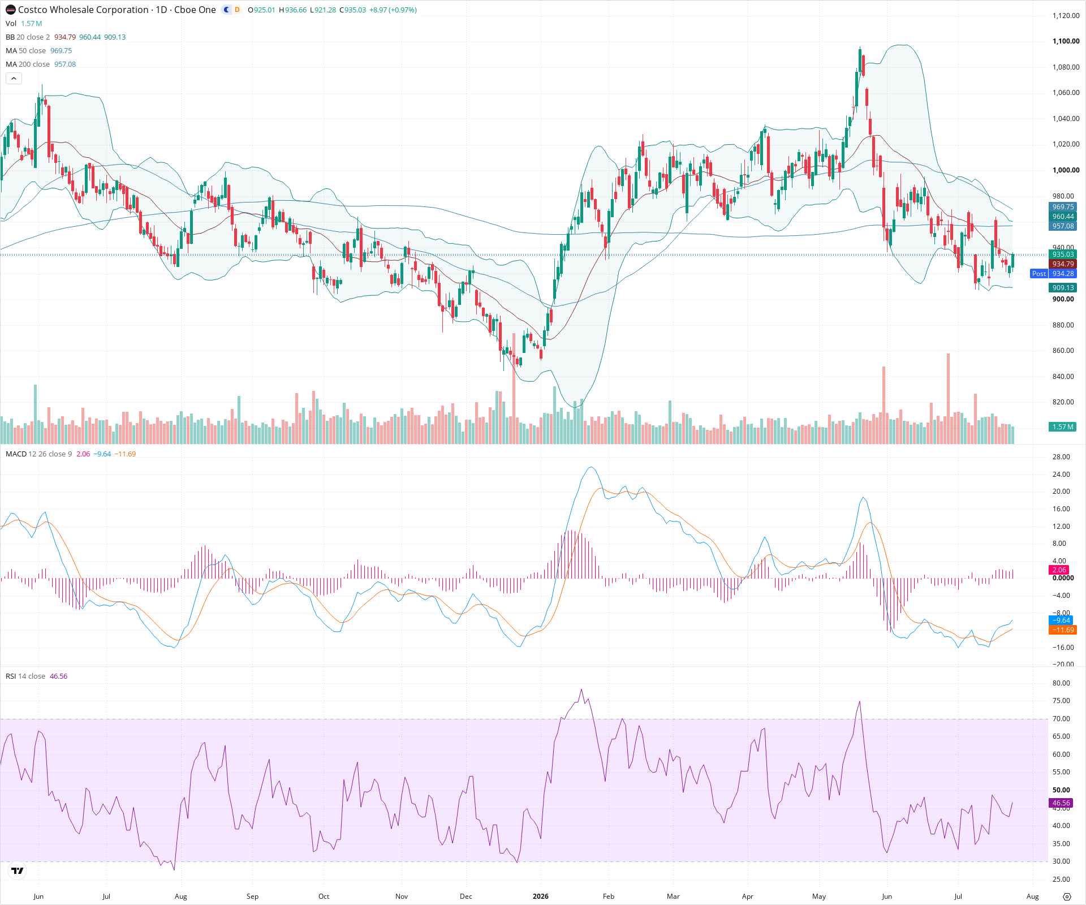Click the 960.44 upper band label
Viewport: 1086px width, 905px height.
pos(1063,217)
